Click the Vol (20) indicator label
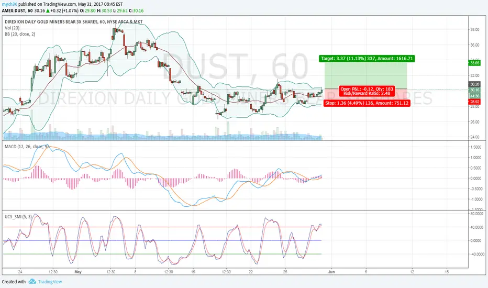The width and height of the screenshot is (488, 288). tap(12, 28)
